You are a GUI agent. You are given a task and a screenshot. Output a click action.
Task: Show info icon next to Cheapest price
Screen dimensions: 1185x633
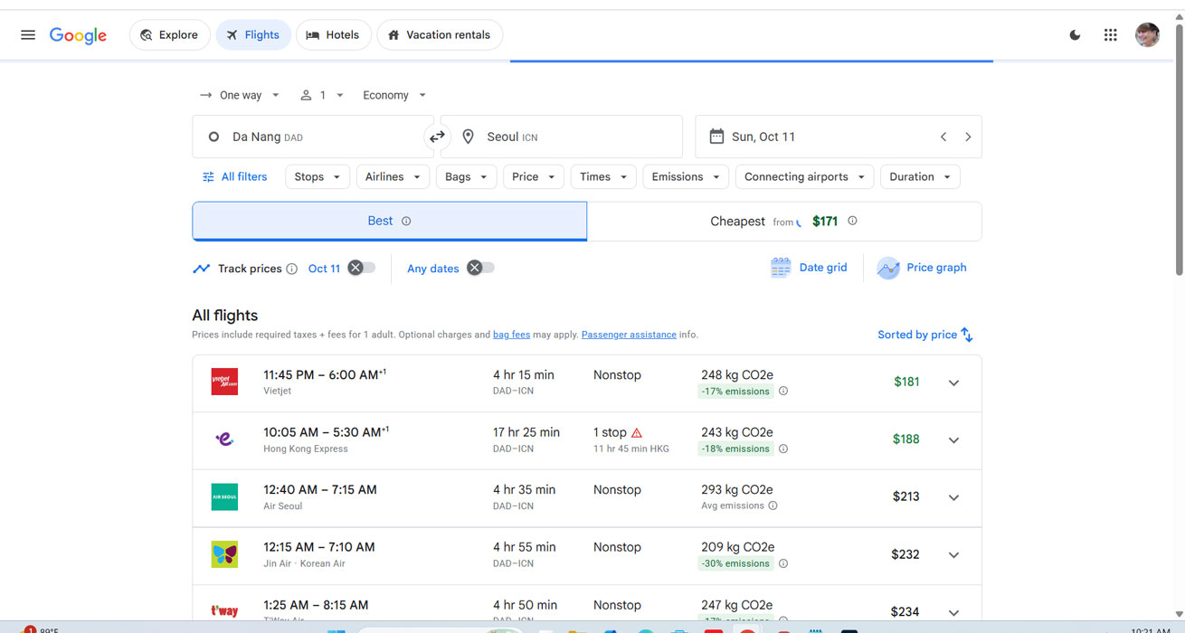click(852, 221)
